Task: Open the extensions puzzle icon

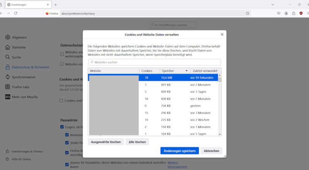Action: 294,14
